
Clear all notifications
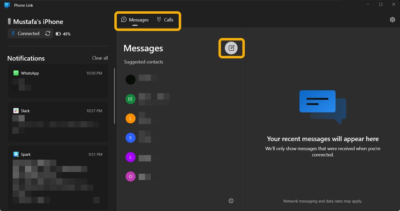(100, 58)
